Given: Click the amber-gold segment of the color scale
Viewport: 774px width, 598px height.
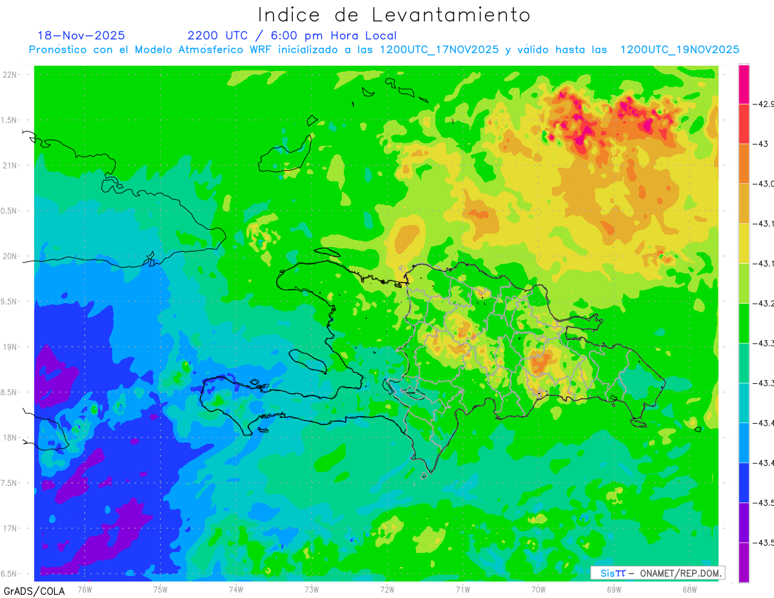Looking at the screenshot, I should click(744, 203).
